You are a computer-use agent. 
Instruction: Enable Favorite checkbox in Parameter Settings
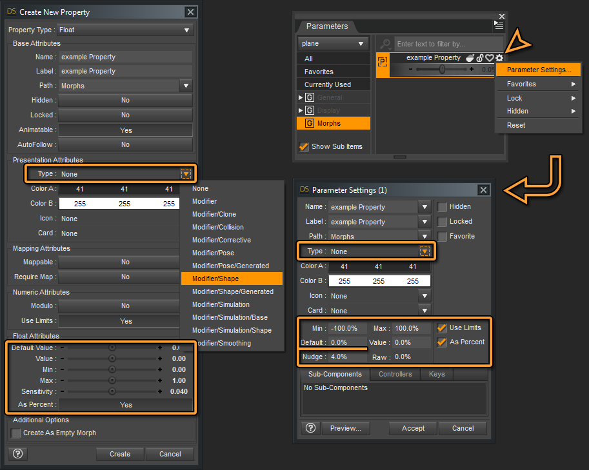click(442, 236)
